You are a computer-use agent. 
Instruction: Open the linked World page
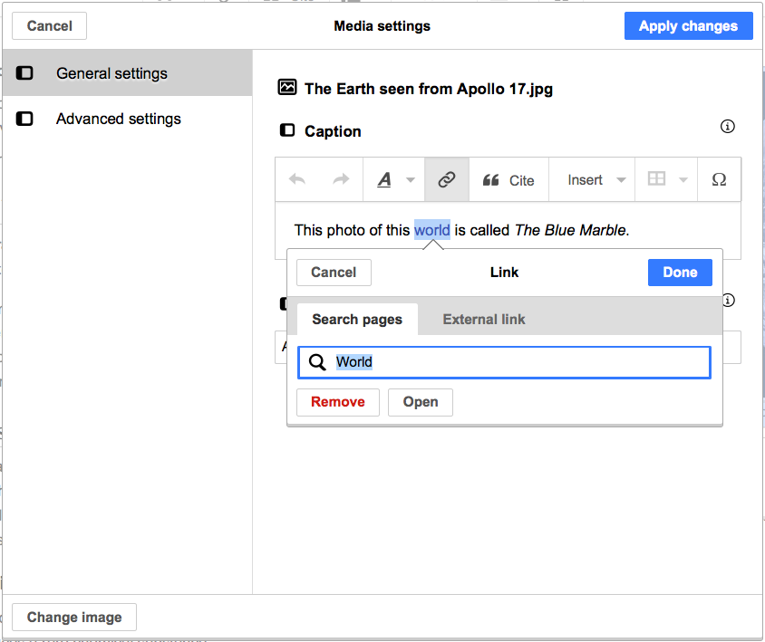click(420, 402)
